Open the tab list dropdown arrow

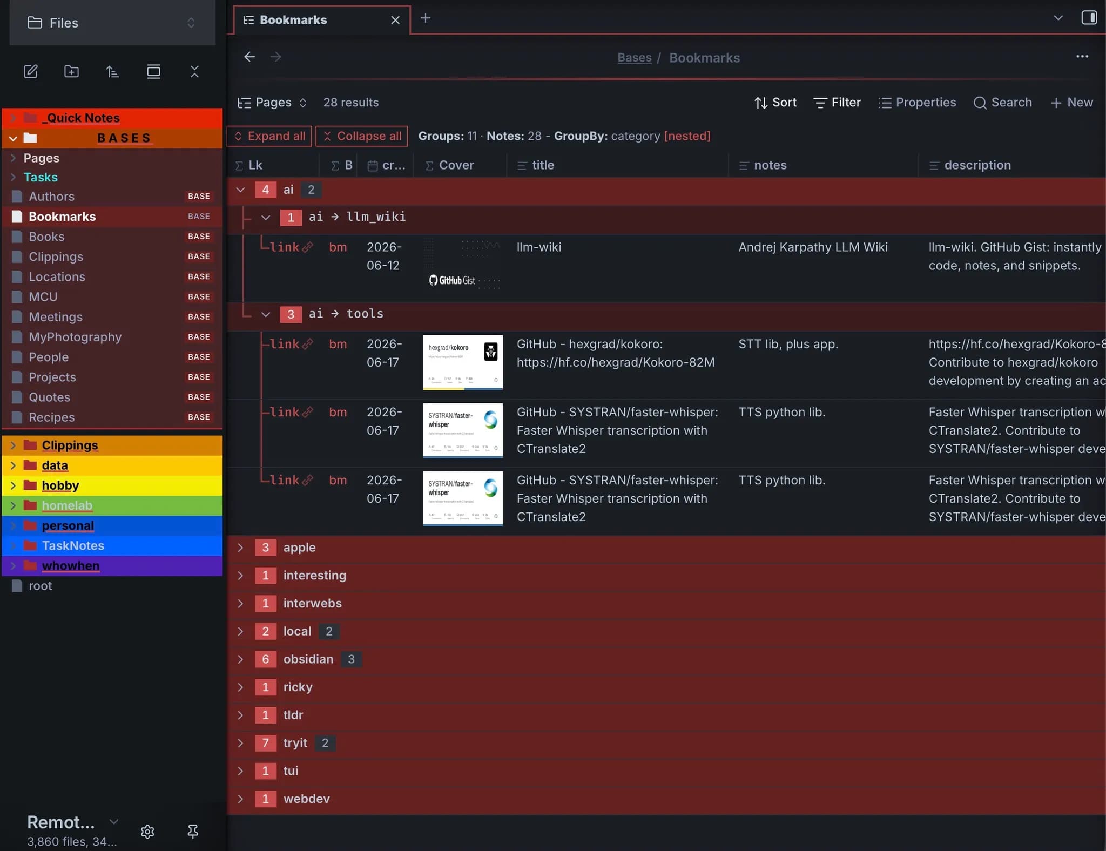(1058, 18)
